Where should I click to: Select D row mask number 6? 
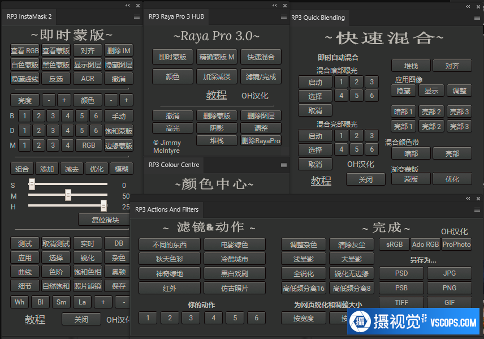click(x=96, y=130)
